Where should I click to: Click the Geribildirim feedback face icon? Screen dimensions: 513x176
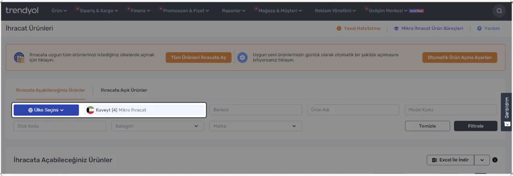pos(507,124)
